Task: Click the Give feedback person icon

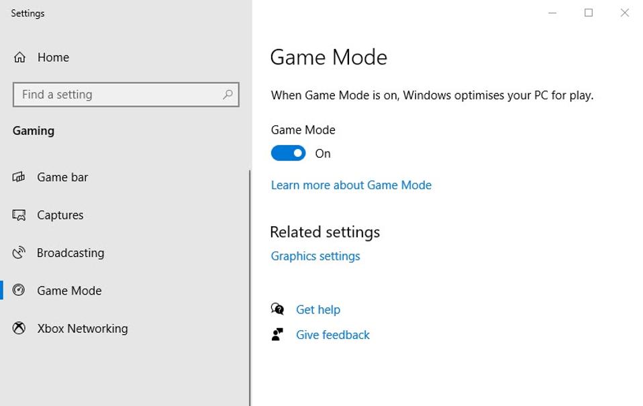Action: (277, 334)
